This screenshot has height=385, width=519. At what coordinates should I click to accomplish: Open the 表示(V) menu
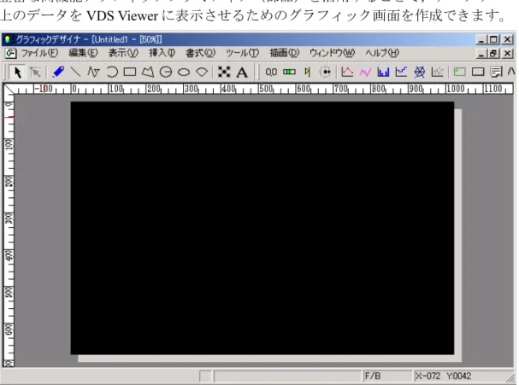(x=123, y=53)
